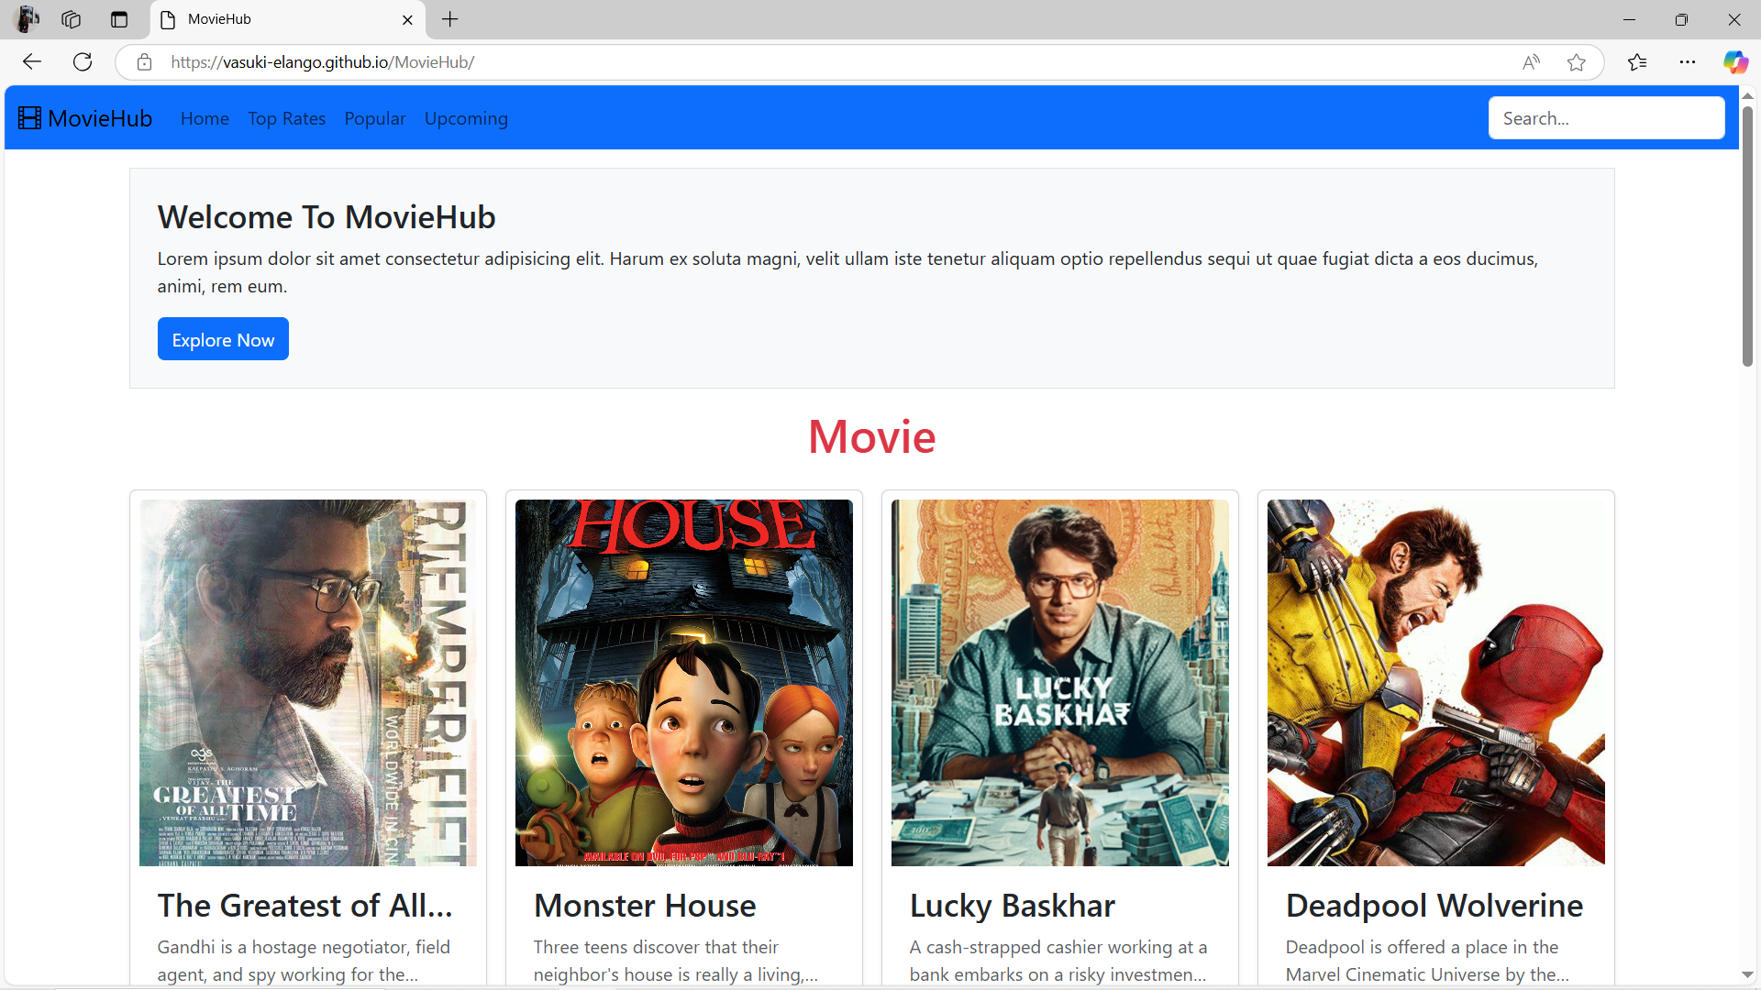Image resolution: width=1761 pixels, height=990 pixels.
Task: Reload the page with the refresh icon
Action: pyautogui.click(x=83, y=62)
